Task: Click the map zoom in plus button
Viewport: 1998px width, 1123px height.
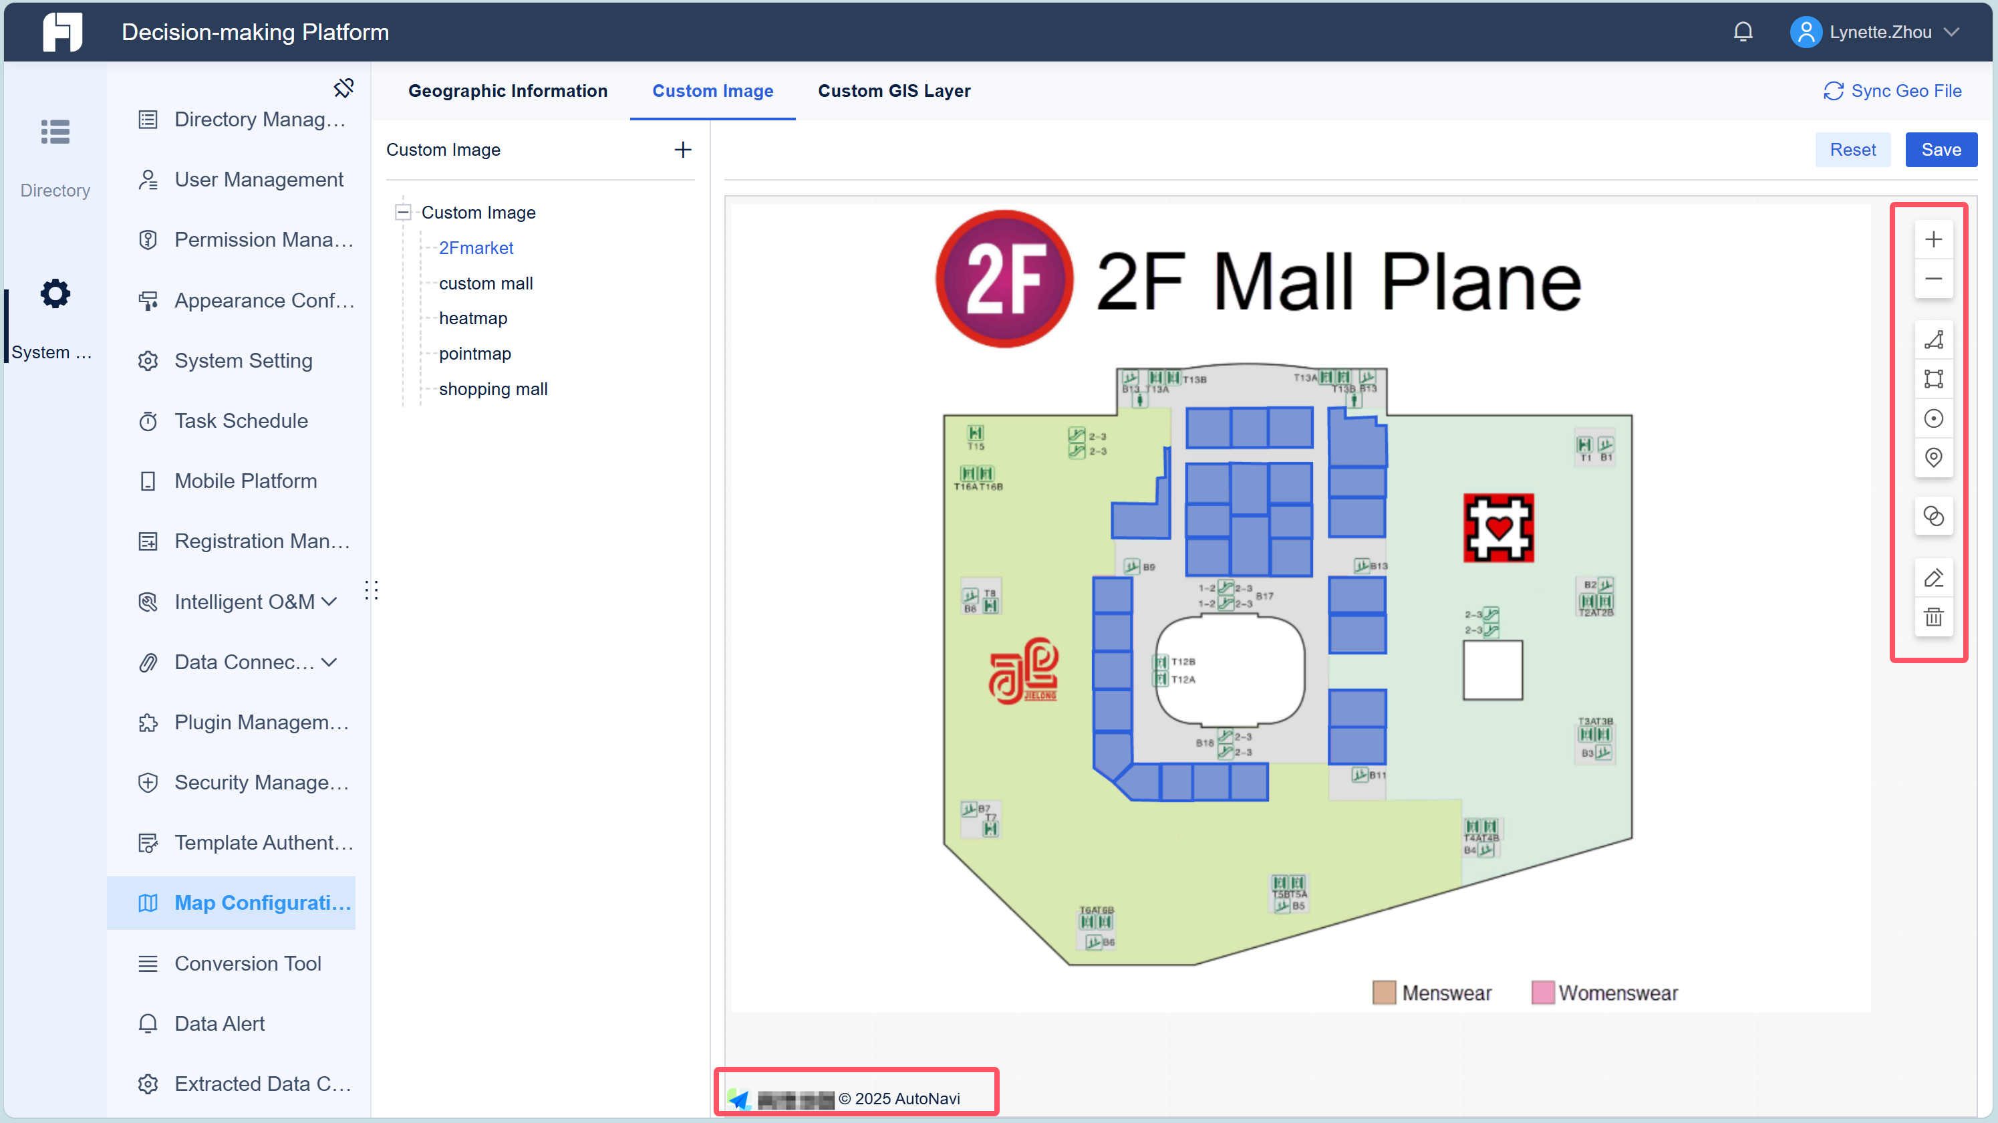Action: [1933, 239]
